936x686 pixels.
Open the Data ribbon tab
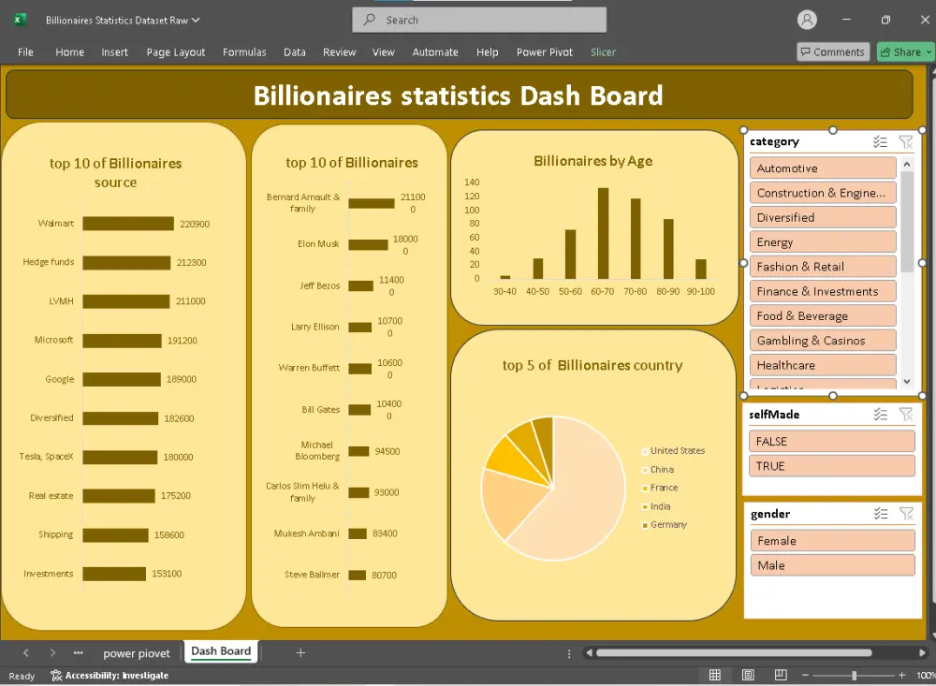pyautogui.click(x=294, y=52)
